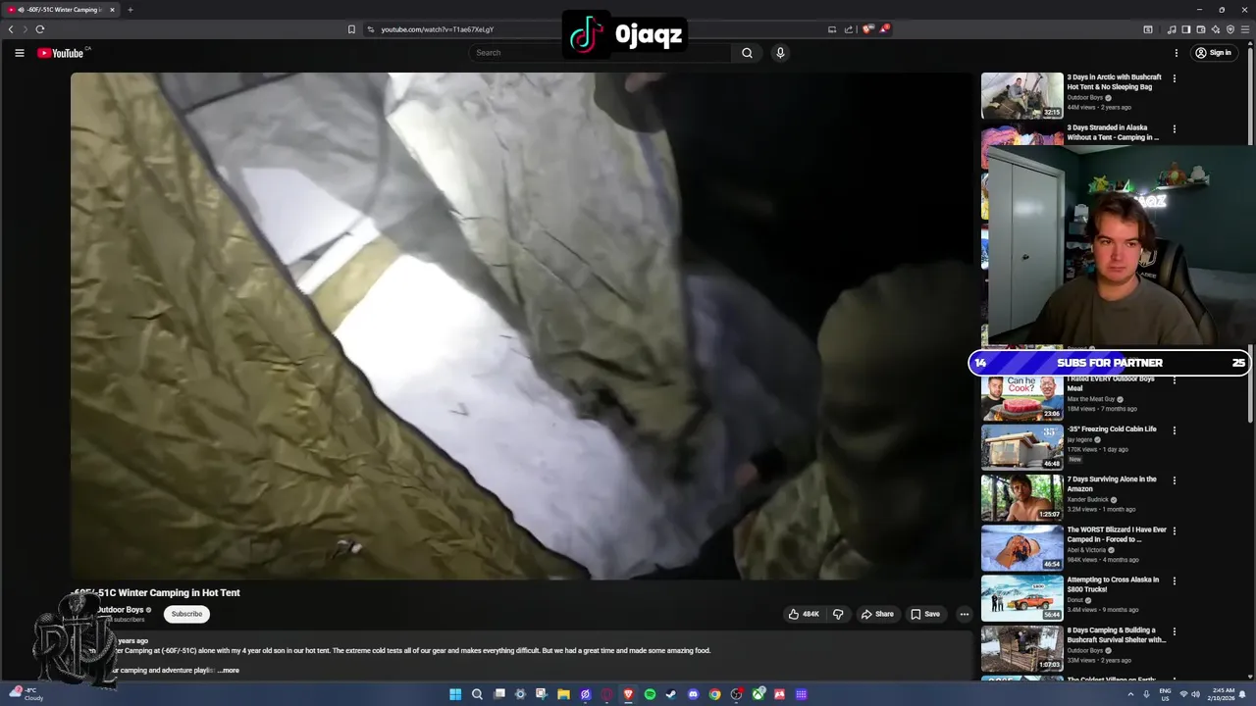Open menu for The WORST Blizzard video

tap(1175, 530)
